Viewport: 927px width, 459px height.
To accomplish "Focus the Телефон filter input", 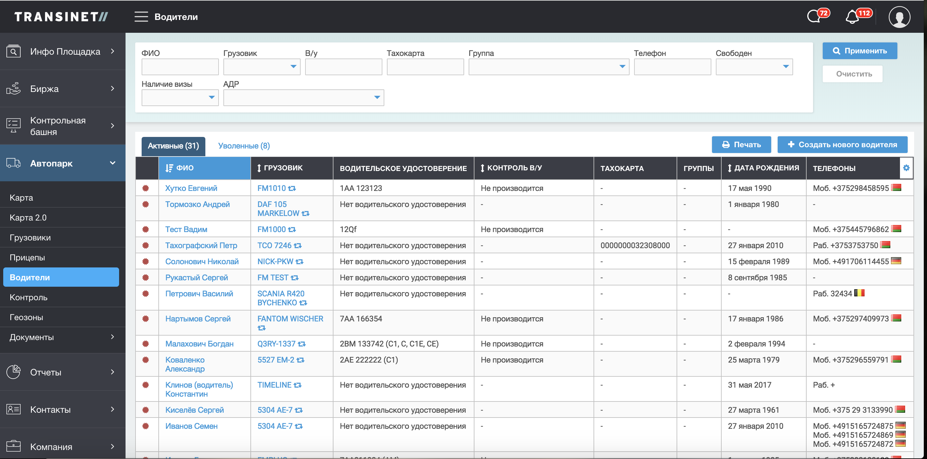I will point(672,67).
